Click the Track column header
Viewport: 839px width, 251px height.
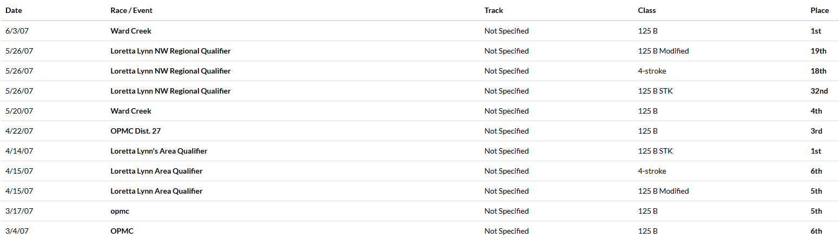coord(493,10)
